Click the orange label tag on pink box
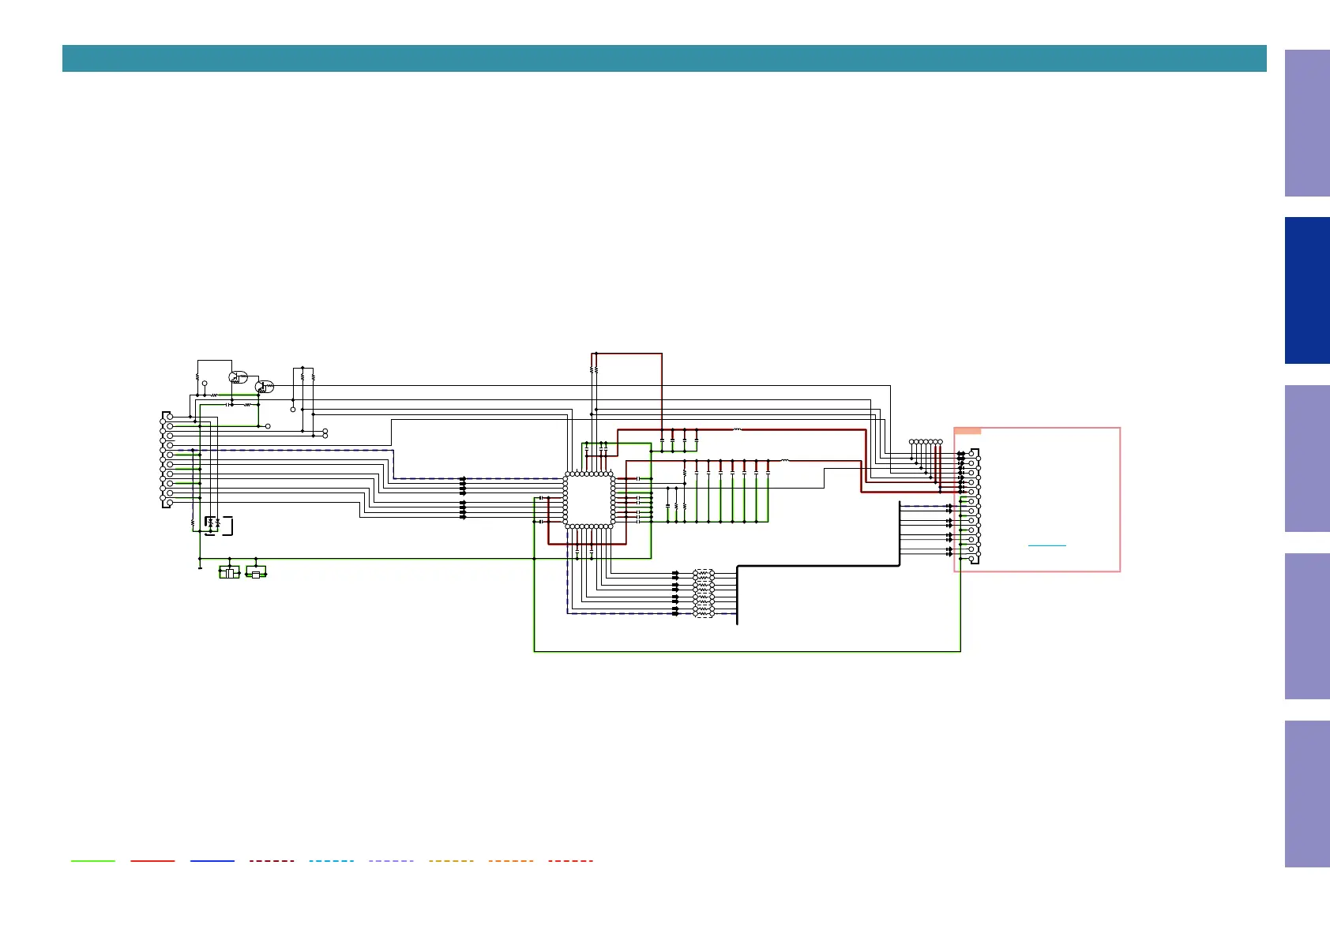The height and width of the screenshot is (940, 1330). 967,431
